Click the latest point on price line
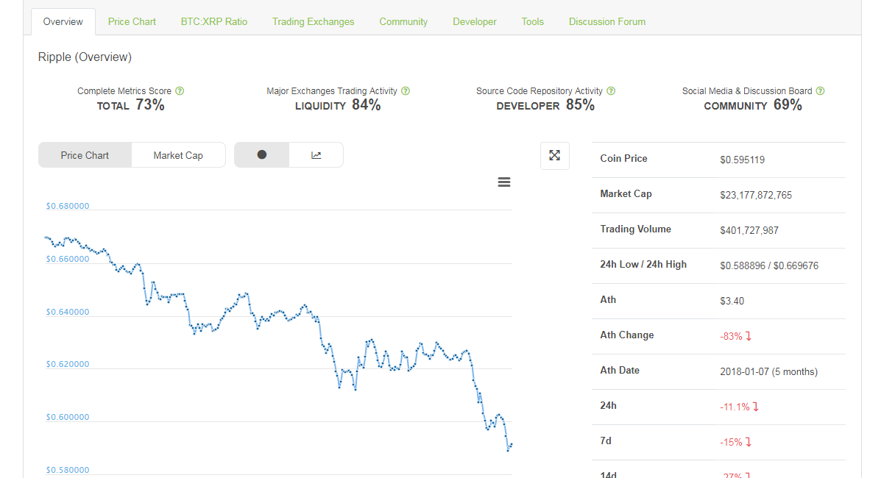The height and width of the screenshot is (478, 870). pos(512,444)
